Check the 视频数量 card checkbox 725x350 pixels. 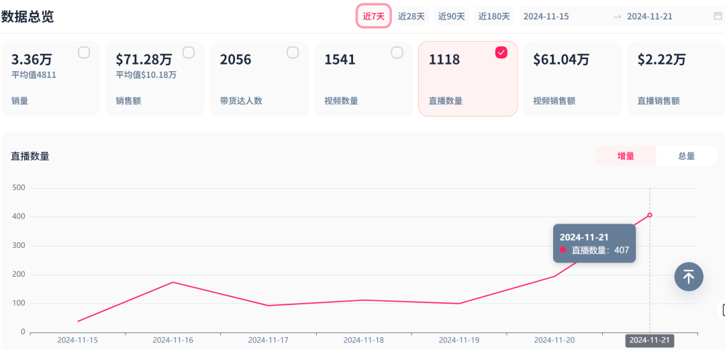(x=397, y=52)
